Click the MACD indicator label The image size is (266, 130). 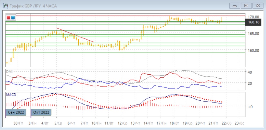pos(11,94)
